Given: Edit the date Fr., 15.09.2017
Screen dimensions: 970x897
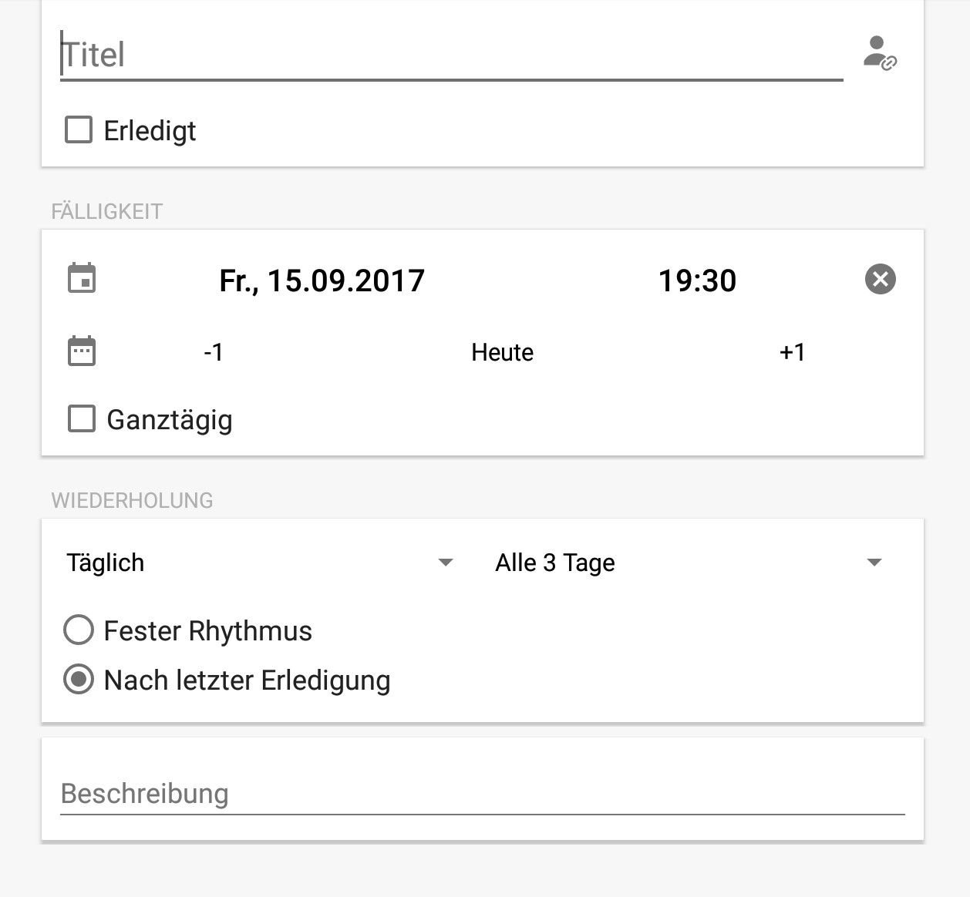Looking at the screenshot, I should pos(322,281).
